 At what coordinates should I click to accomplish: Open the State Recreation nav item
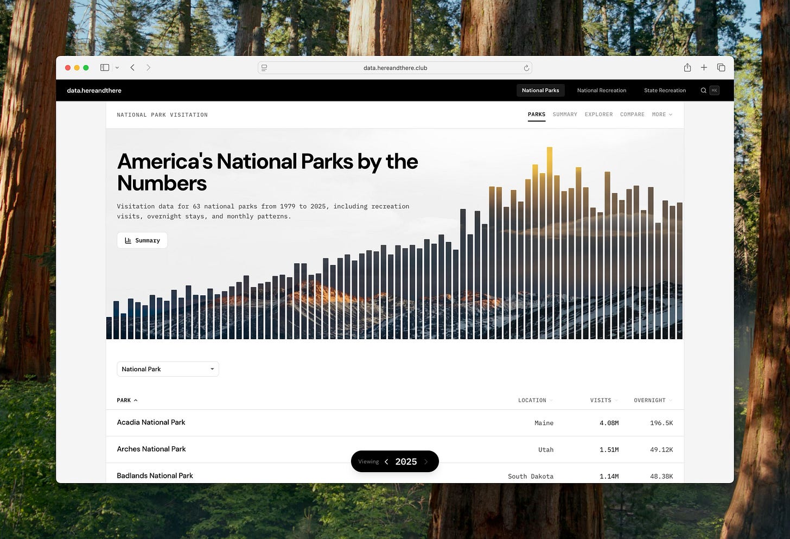(665, 91)
